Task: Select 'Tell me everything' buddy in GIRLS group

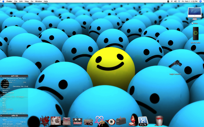Action: pyautogui.click(x=14, y=118)
